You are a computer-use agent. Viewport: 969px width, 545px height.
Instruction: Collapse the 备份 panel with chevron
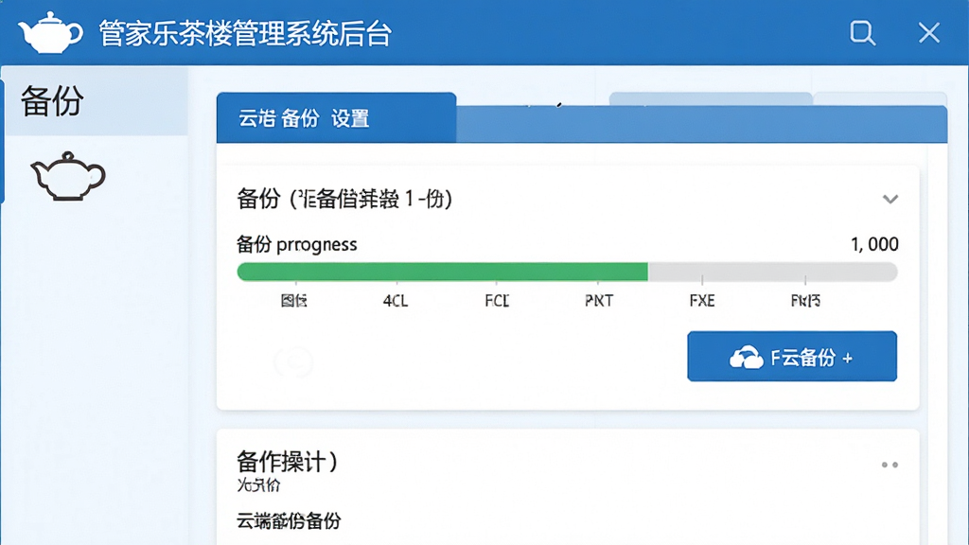890,199
